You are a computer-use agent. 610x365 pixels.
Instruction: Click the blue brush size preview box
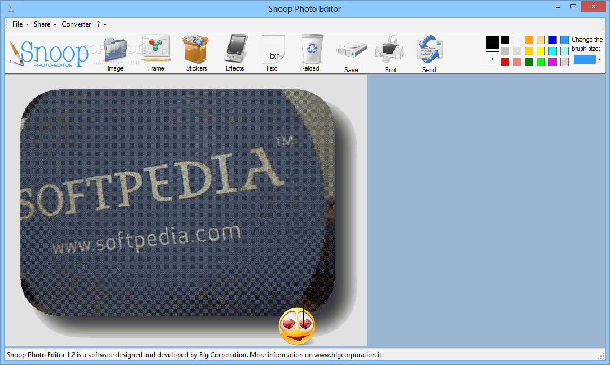pyautogui.click(x=585, y=59)
